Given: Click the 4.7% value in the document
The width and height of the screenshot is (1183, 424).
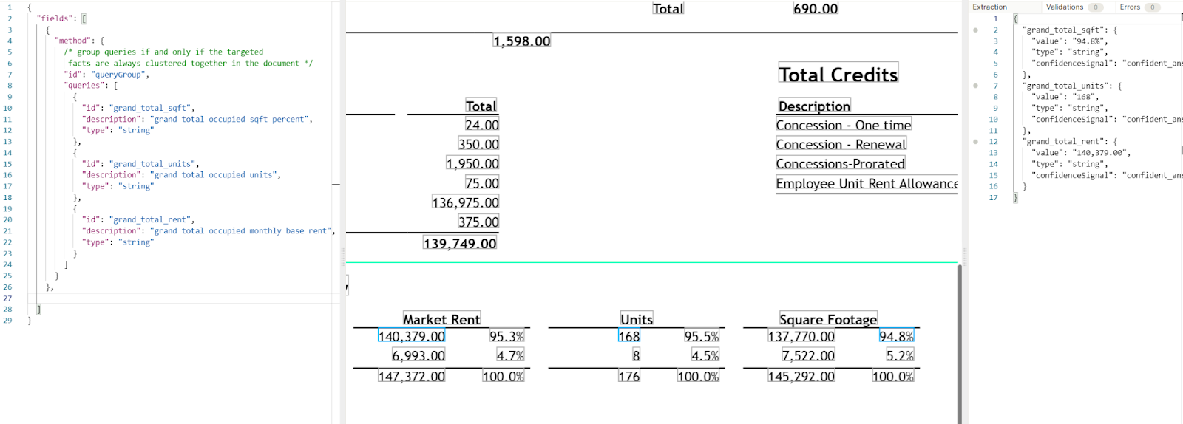Looking at the screenshot, I should click(x=510, y=356).
